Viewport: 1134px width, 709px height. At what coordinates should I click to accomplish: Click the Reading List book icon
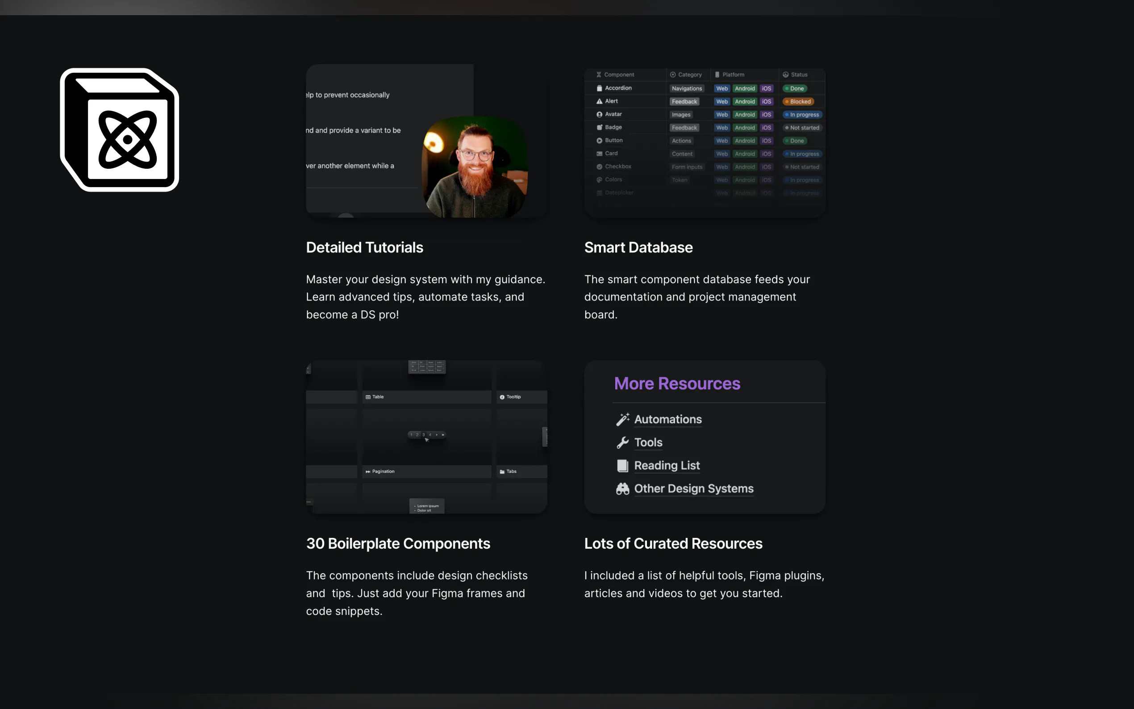[x=622, y=465]
